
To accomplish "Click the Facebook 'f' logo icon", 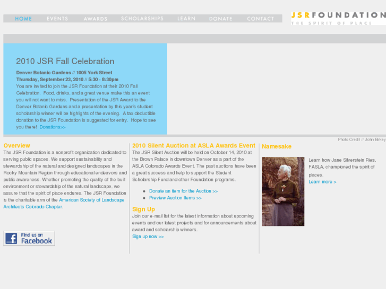I will click(11, 238).
